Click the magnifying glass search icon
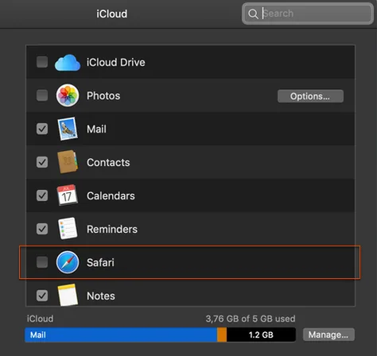 coord(253,14)
